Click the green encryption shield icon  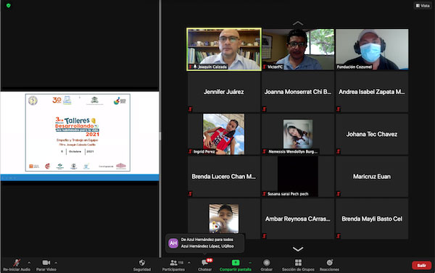point(8,5)
